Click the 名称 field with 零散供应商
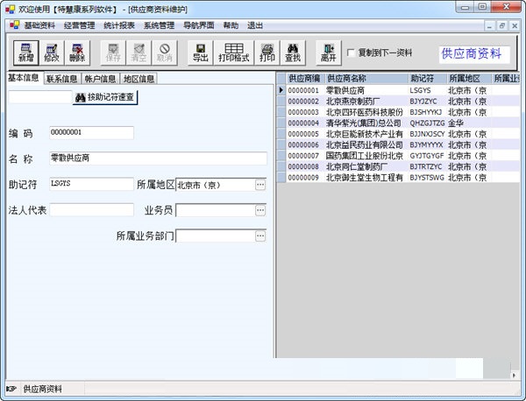The image size is (526, 401). click(x=158, y=158)
